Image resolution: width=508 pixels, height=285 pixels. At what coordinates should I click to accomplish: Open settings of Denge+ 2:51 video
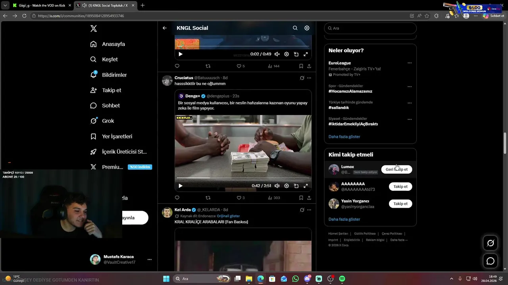pos(287,186)
